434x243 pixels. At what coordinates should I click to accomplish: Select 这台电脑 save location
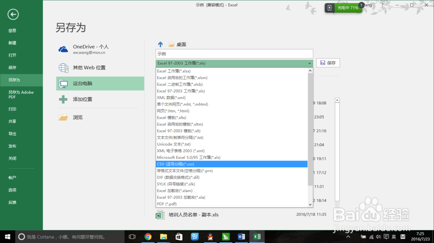tap(100, 83)
